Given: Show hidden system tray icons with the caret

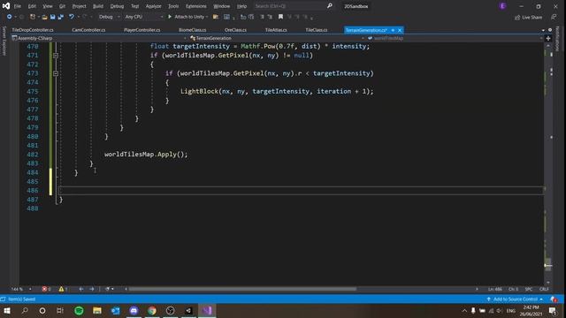Looking at the screenshot, I should [x=464, y=311].
